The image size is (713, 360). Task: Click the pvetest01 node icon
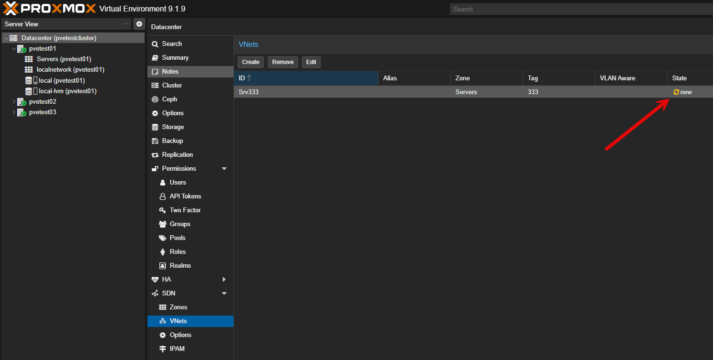pos(22,49)
